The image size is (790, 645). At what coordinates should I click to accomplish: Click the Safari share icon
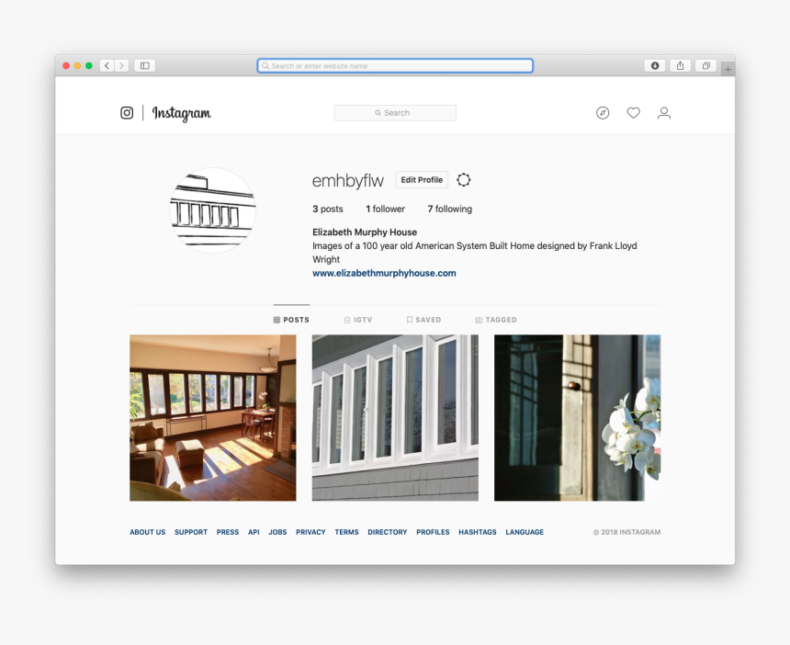tap(681, 65)
